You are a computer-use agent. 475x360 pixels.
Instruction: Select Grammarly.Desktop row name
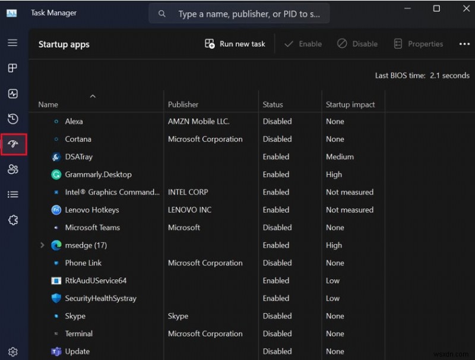(x=98, y=175)
